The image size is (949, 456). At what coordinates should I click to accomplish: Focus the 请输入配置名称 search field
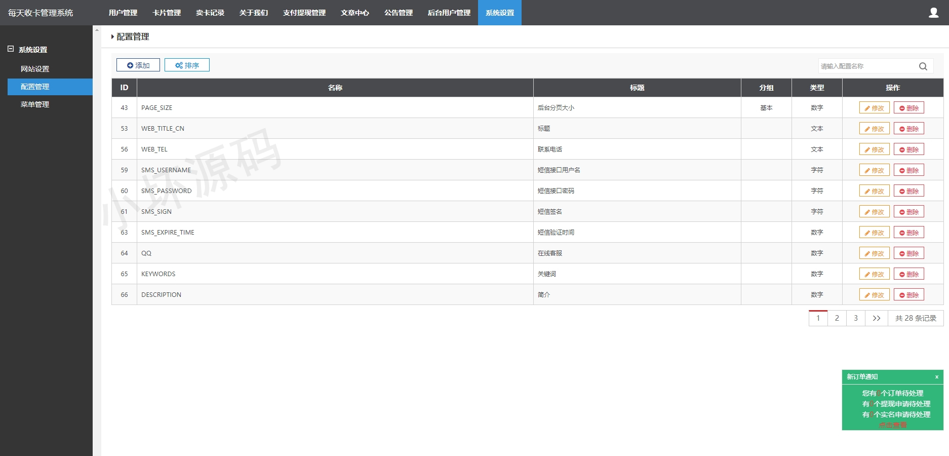click(x=868, y=66)
